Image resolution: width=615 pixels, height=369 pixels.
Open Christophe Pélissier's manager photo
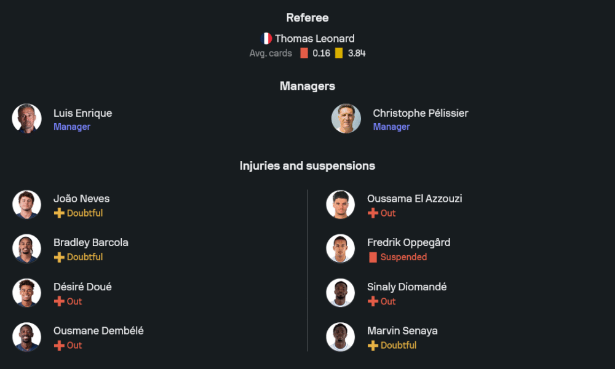[346, 119]
